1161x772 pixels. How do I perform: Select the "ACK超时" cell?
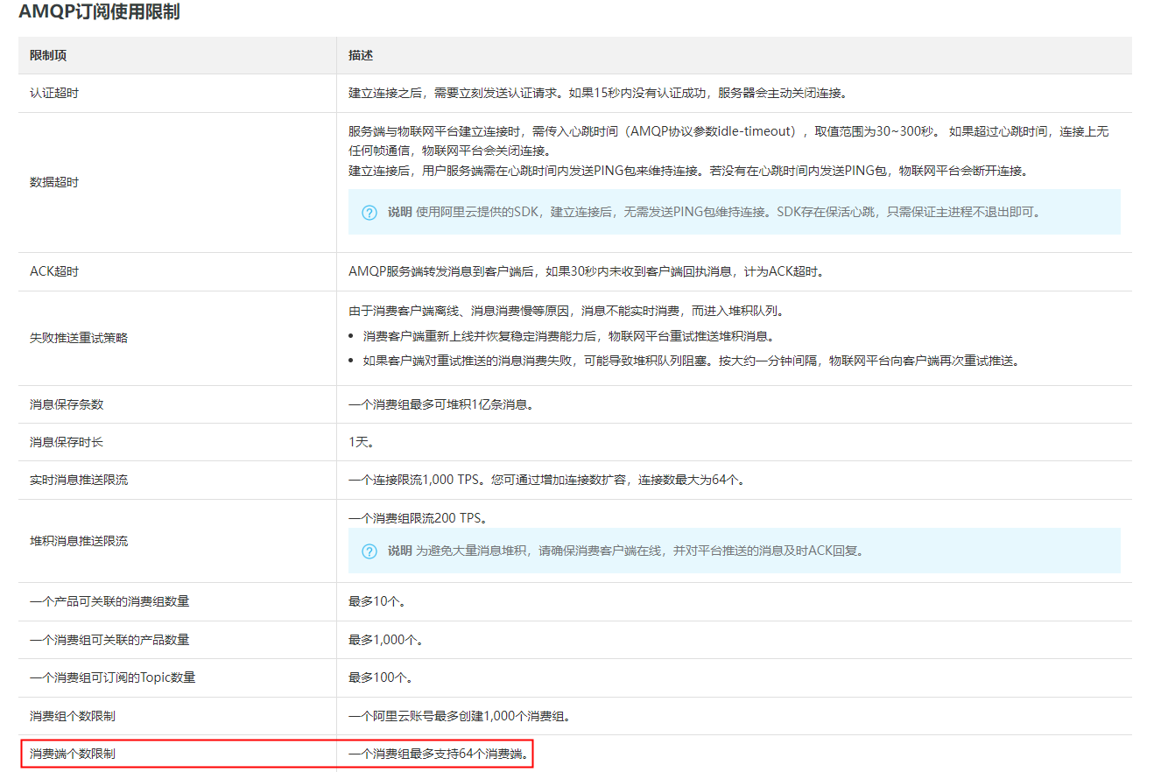[x=178, y=271]
